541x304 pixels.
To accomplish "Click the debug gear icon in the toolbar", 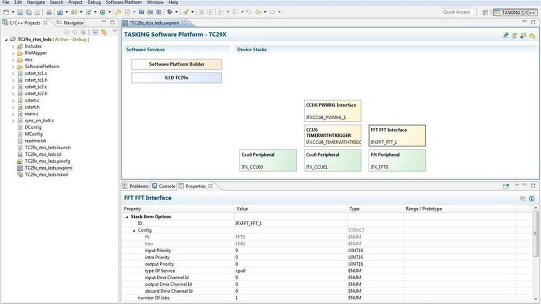I will [170, 12].
